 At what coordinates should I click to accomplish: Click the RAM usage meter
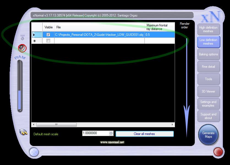[20, 86]
